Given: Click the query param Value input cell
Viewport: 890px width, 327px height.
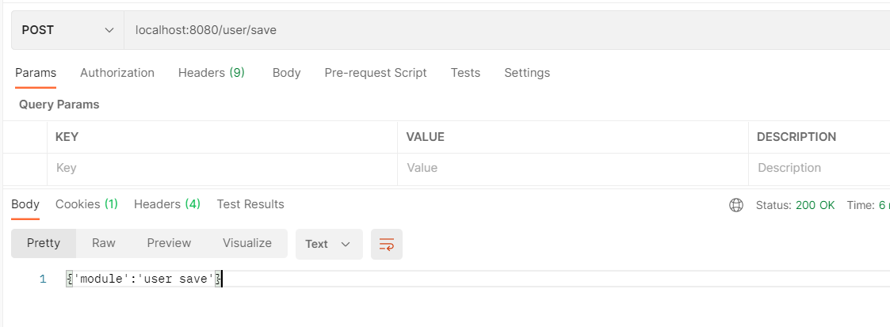Looking at the screenshot, I should tap(571, 168).
